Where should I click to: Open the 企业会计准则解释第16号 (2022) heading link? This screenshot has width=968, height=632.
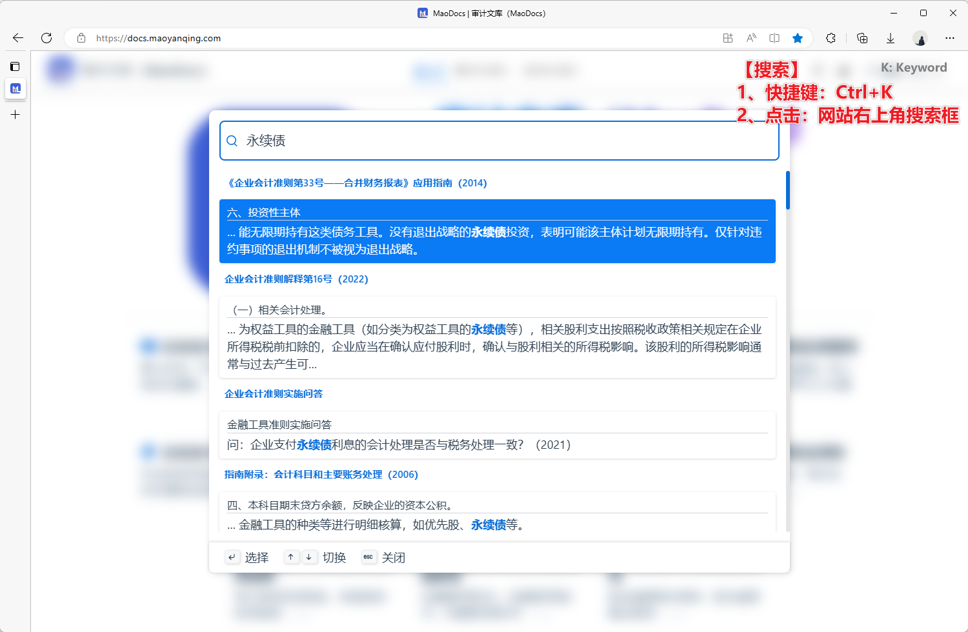tap(296, 279)
